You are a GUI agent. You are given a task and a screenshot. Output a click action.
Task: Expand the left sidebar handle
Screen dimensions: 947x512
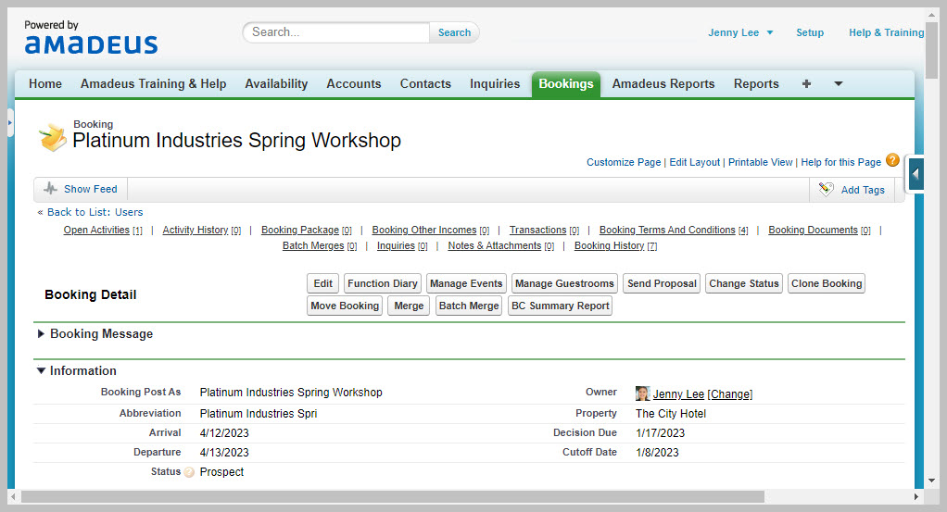10,122
